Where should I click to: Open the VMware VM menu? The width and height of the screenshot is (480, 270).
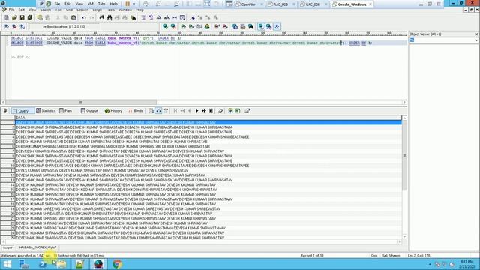pyautogui.click(x=91, y=4)
